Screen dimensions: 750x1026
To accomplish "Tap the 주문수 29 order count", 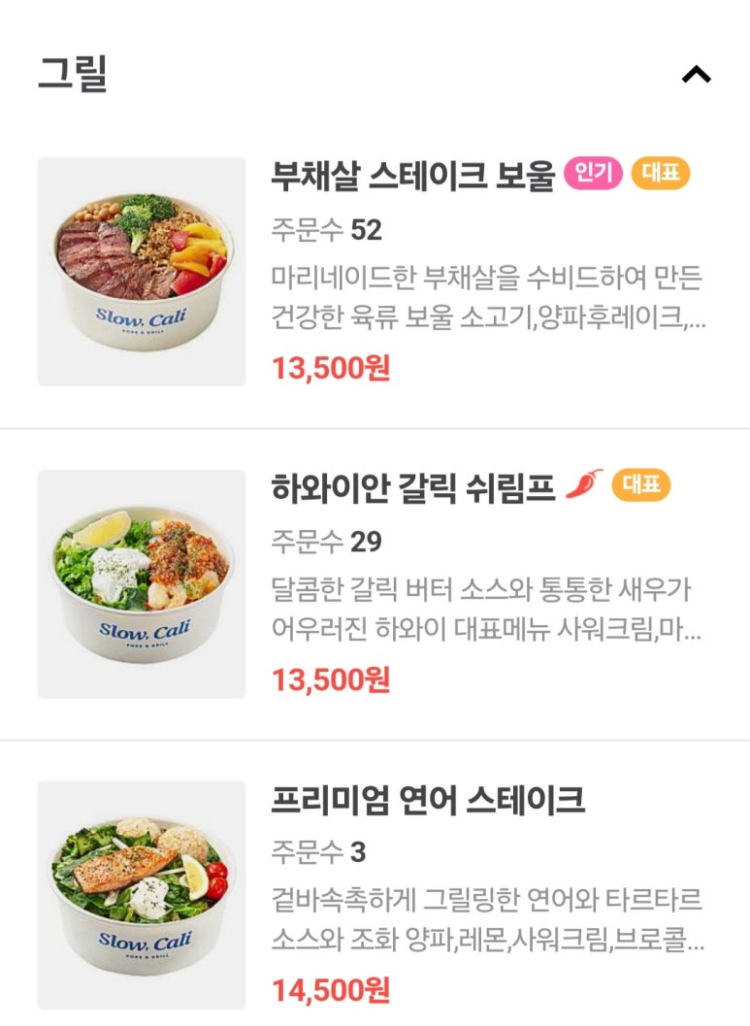I will click(x=326, y=542).
